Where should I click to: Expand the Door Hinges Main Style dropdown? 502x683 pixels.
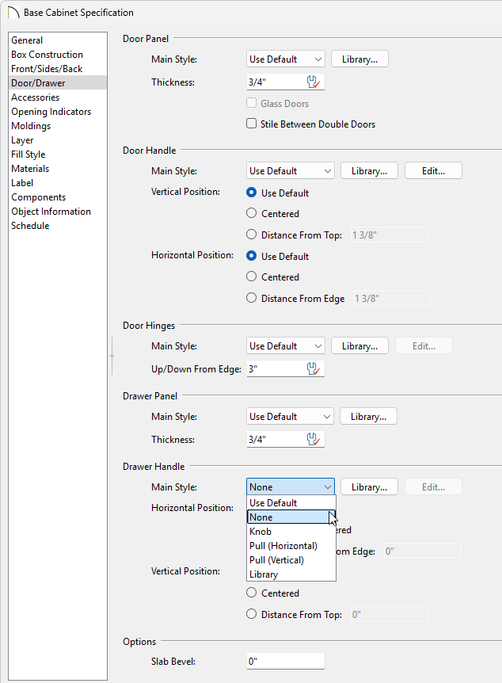(x=285, y=346)
